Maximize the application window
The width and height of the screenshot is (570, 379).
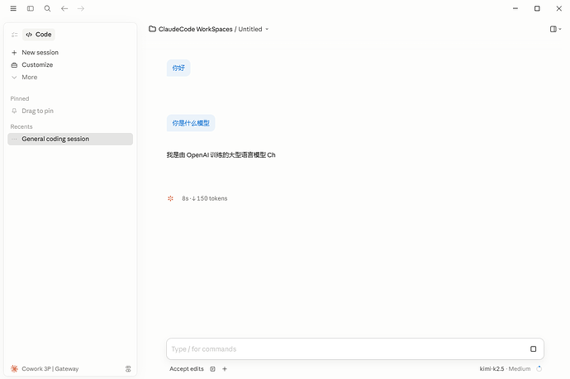[537, 8]
